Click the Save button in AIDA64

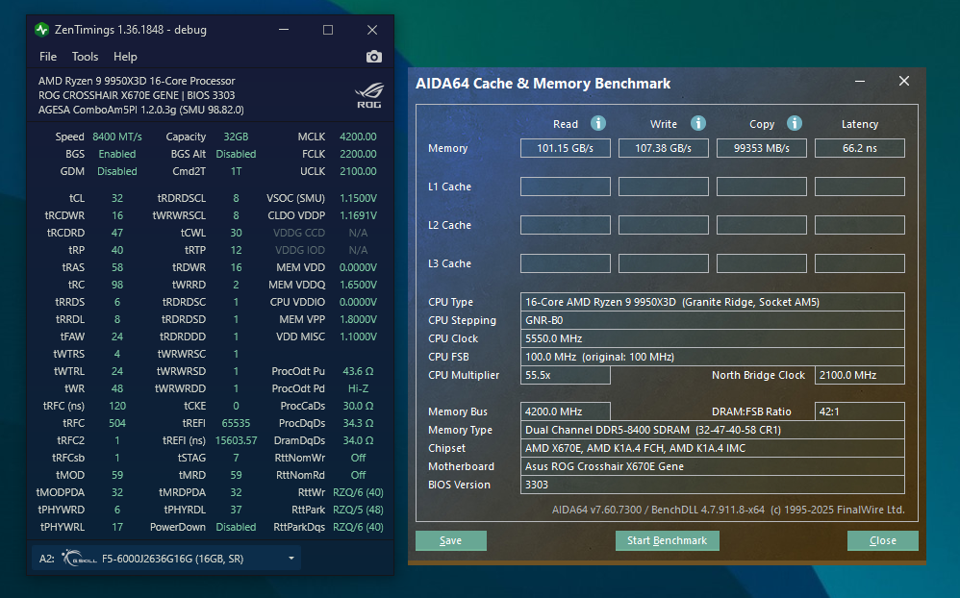tap(450, 540)
